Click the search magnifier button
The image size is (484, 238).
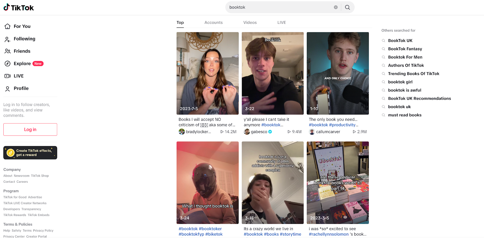click(x=348, y=7)
